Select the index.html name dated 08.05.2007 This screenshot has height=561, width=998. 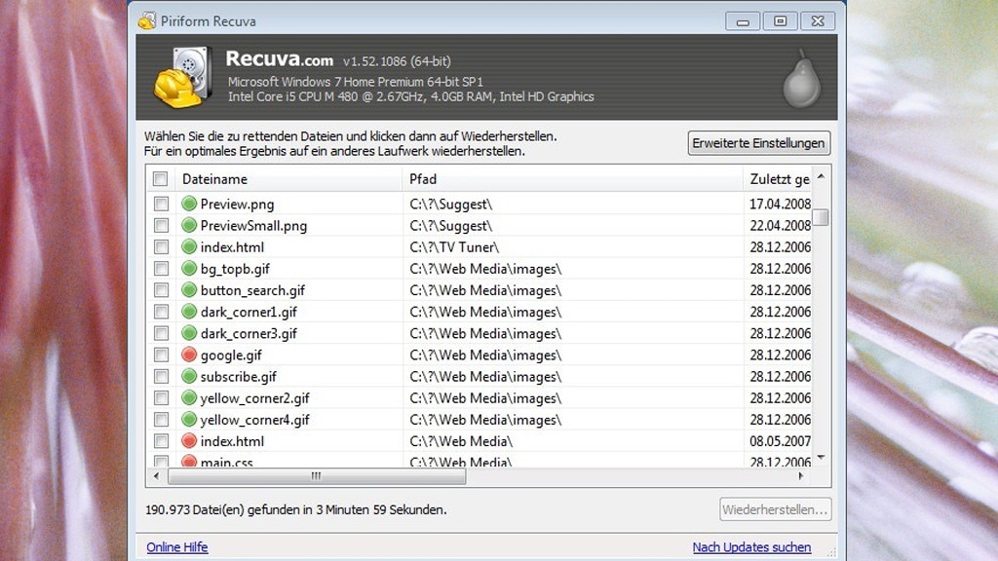[232, 441]
